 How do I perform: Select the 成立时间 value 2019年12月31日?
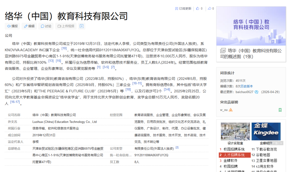tap(44, 135)
